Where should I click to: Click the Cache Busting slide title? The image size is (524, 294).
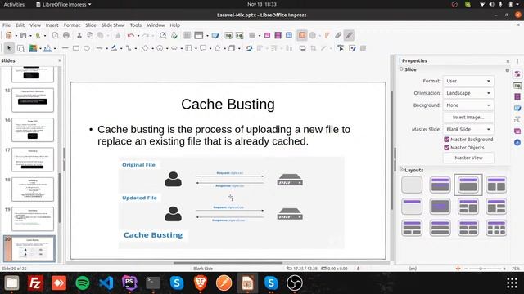pyautogui.click(x=228, y=104)
